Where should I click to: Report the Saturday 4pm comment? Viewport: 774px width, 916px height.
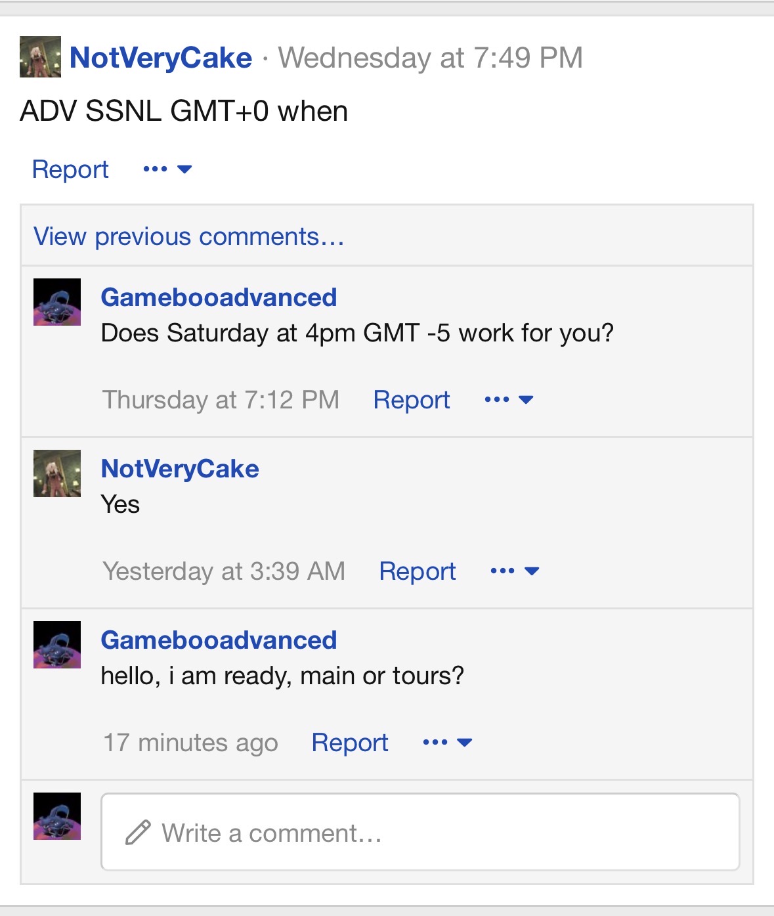coord(411,400)
